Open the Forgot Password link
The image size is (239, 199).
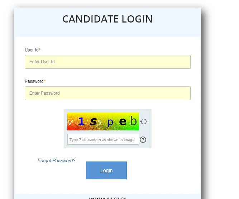56,160
